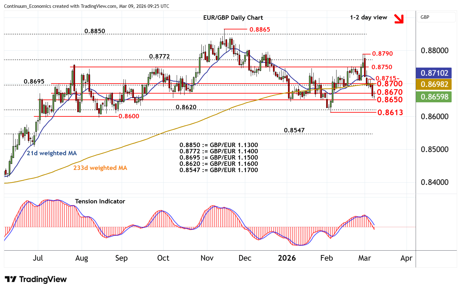461x291 pixels.
Task: Open the GBP currency selector
Action: click(436, 17)
